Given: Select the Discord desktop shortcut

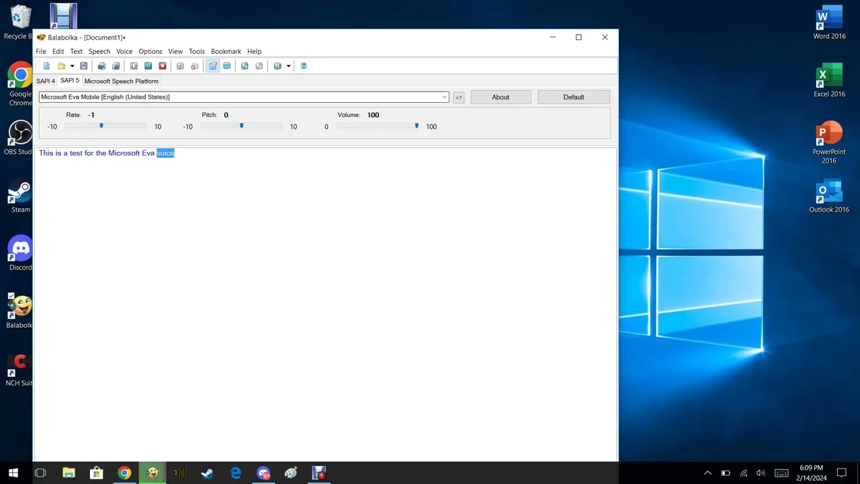Looking at the screenshot, I should tap(20, 254).
